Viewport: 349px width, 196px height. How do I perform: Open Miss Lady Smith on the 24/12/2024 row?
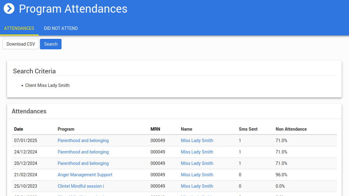197,152
